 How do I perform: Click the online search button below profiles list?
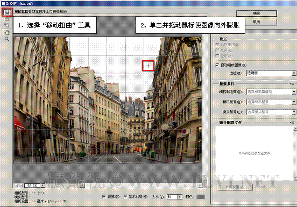235,187
